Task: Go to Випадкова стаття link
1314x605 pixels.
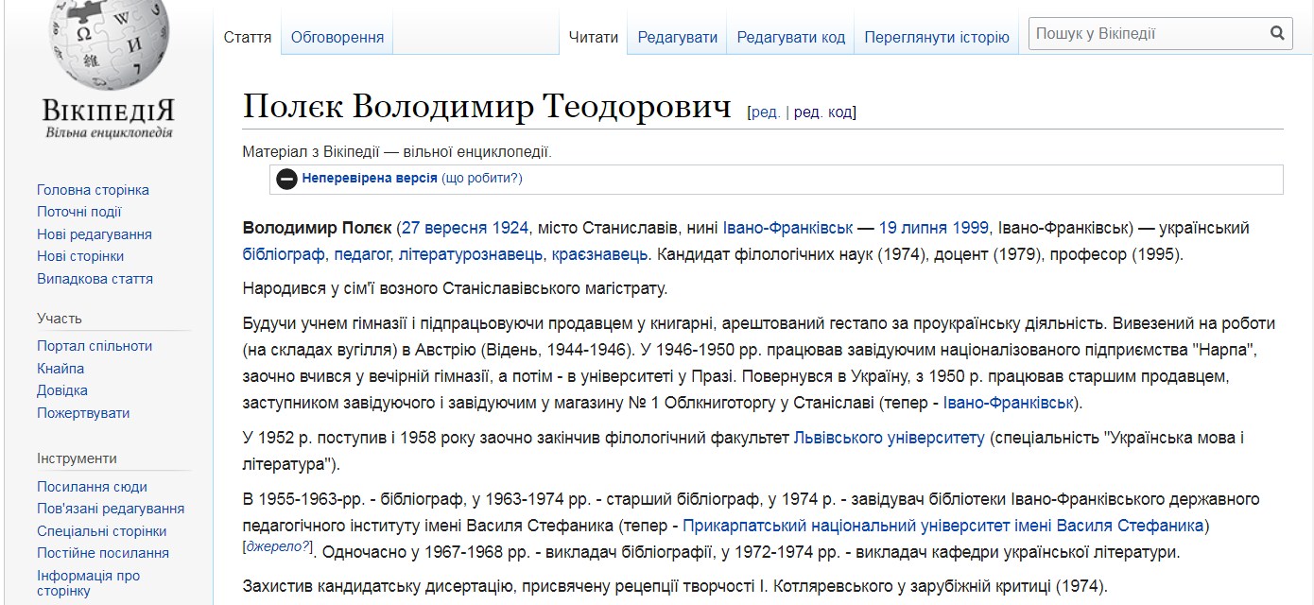Action: pos(95,279)
